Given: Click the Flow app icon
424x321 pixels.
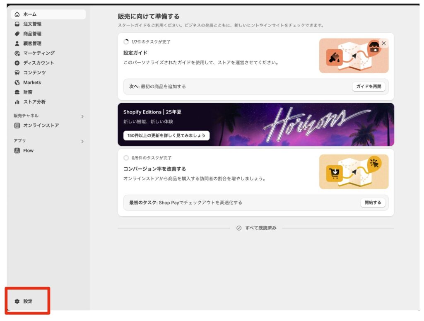Looking at the screenshot, I should (17, 151).
